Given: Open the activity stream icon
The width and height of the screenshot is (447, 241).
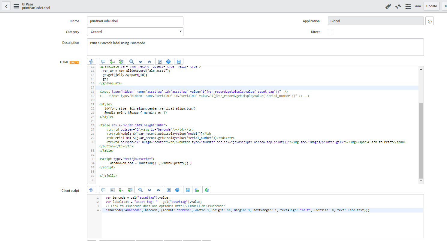Looking at the screenshot, I should coord(398,6).
